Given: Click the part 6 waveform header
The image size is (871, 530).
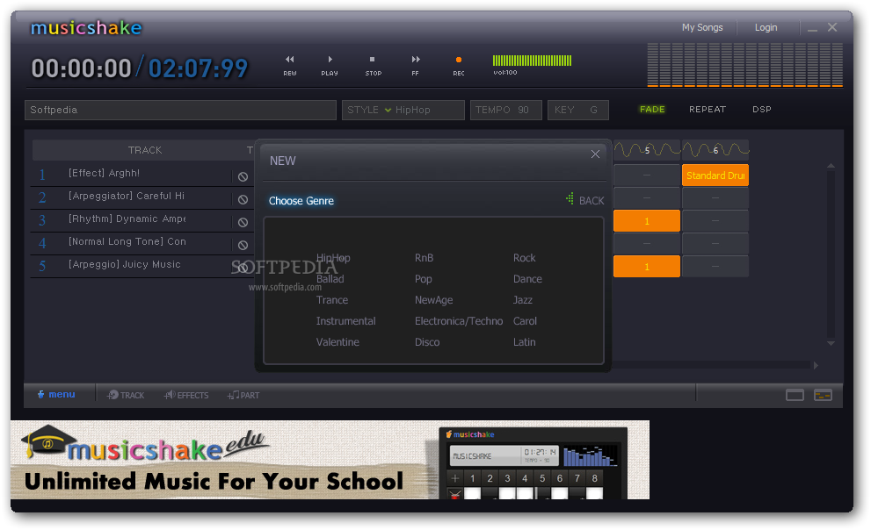Looking at the screenshot, I should point(715,150).
